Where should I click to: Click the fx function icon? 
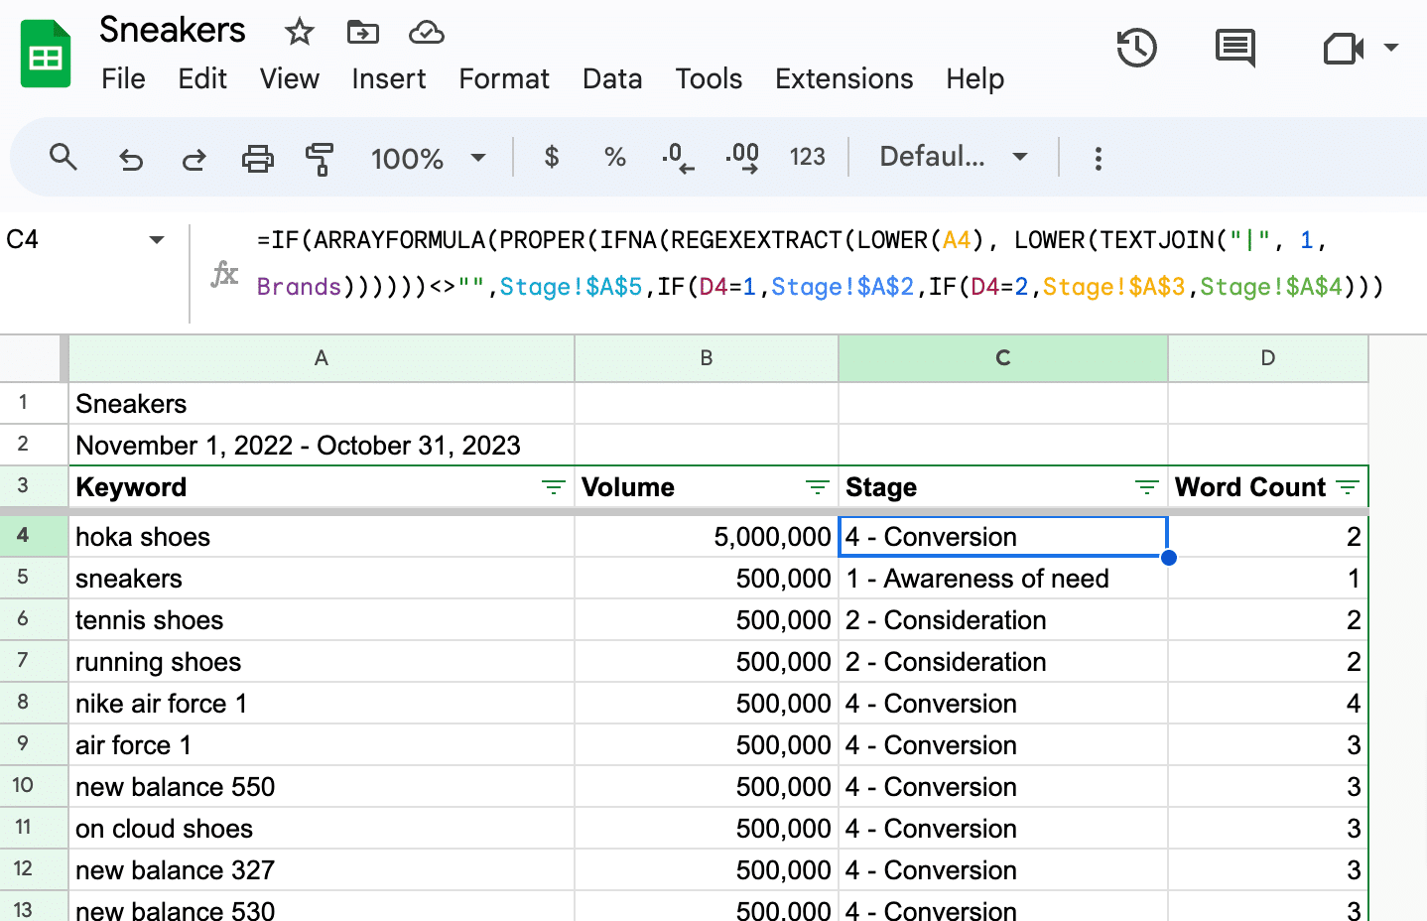coord(224,274)
